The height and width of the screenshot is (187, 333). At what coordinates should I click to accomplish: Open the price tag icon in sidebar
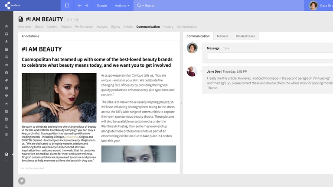pos(7,81)
